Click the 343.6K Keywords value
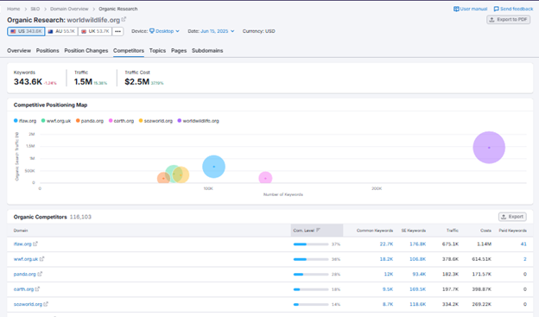This screenshot has width=539, height=317. [28, 82]
